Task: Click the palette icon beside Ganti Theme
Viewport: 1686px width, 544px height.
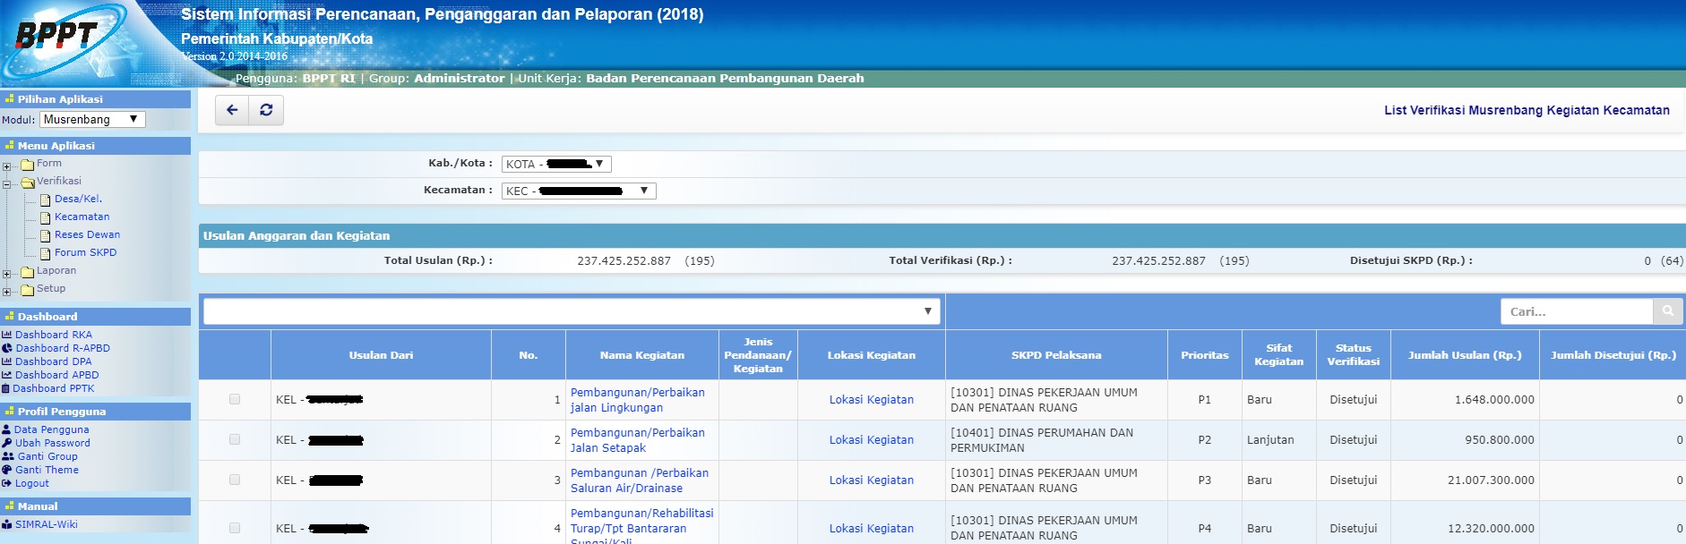Action: click(7, 470)
